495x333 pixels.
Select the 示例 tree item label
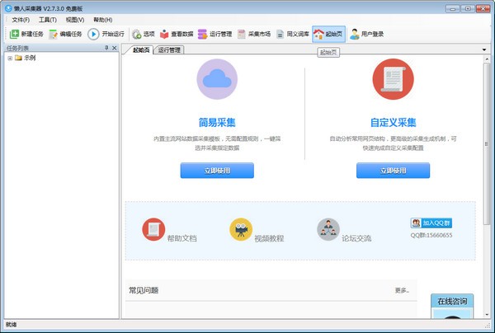tap(30, 58)
